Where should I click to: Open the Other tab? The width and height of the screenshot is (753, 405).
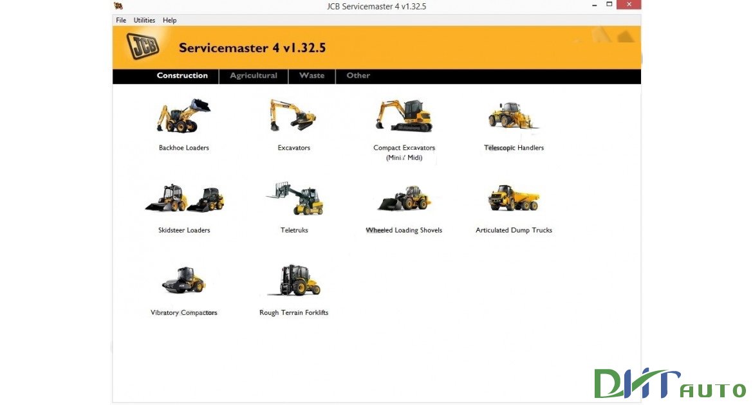pos(358,75)
